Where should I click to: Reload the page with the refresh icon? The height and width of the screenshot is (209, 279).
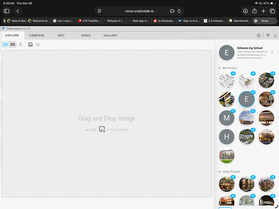pos(179,11)
